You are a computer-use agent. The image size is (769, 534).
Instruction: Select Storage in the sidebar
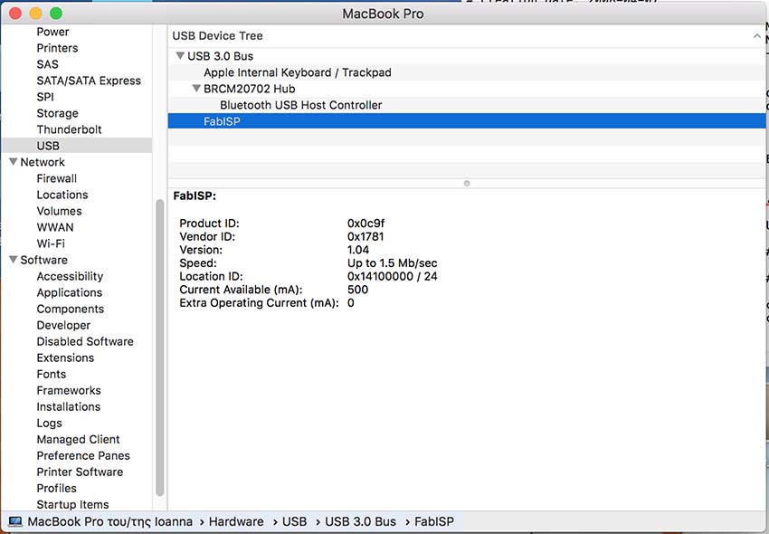click(x=57, y=112)
